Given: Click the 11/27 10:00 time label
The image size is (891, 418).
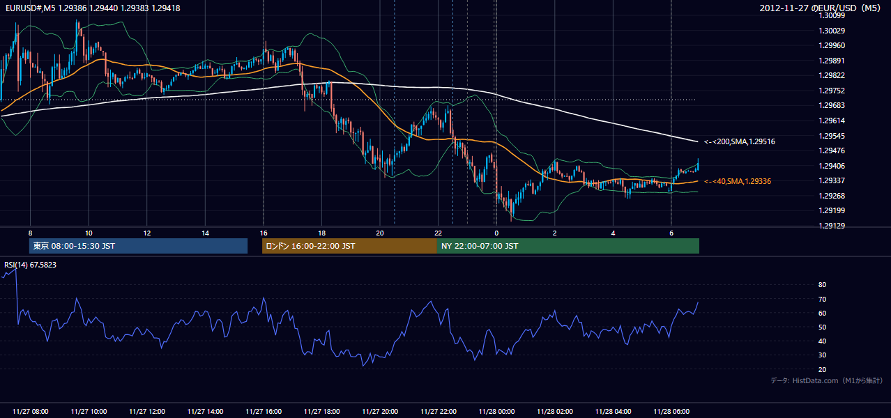Looking at the screenshot, I should (x=89, y=412).
